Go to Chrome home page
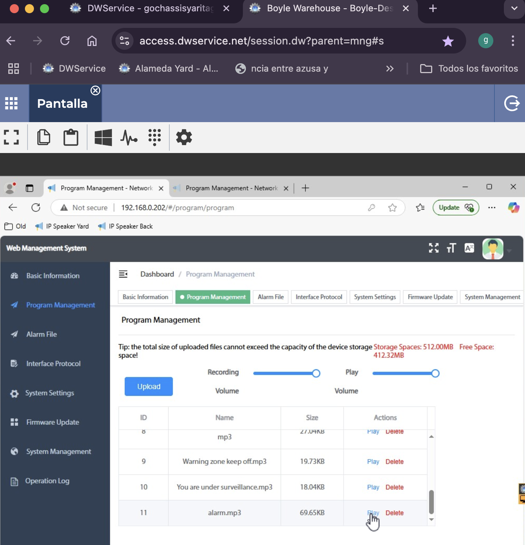Screen dimensions: 525x545 coord(92,41)
